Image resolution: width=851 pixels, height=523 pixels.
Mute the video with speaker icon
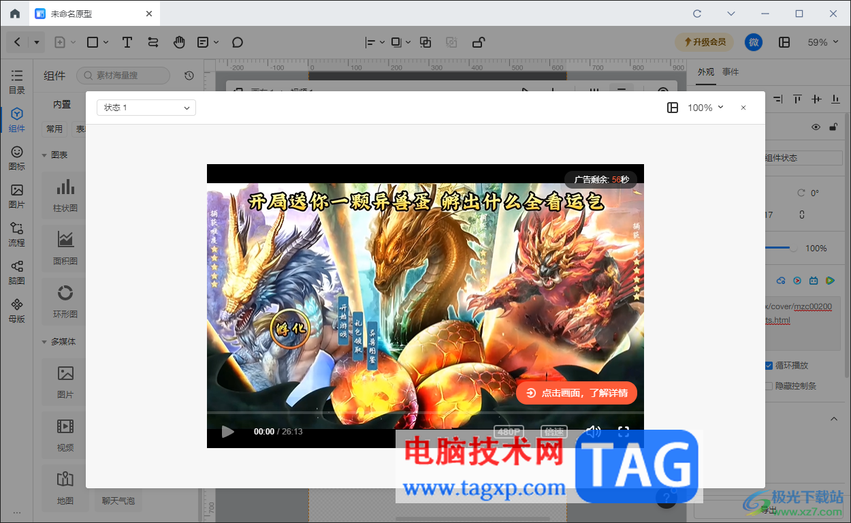click(x=593, y=431)
